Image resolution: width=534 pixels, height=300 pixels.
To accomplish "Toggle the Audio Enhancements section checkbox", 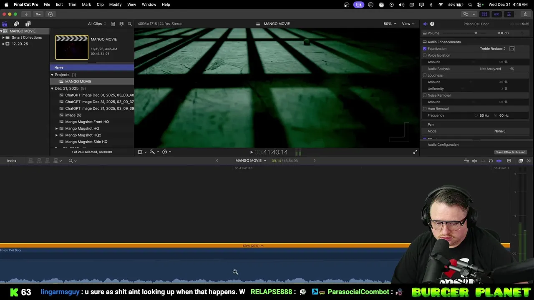I will click(425, 42).
